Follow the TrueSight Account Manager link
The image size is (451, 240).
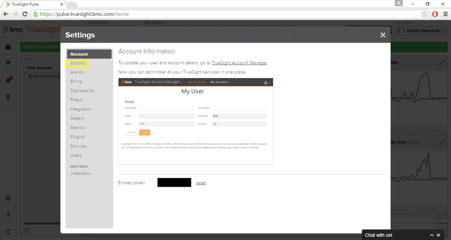tap(239, 63)
